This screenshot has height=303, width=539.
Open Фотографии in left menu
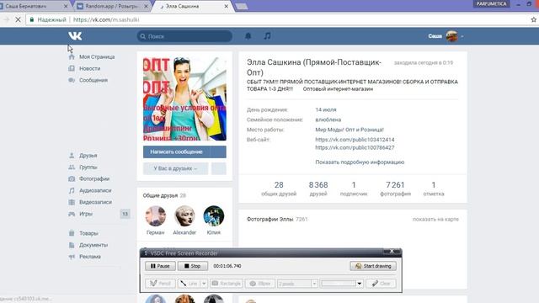[x=94, y=179]
